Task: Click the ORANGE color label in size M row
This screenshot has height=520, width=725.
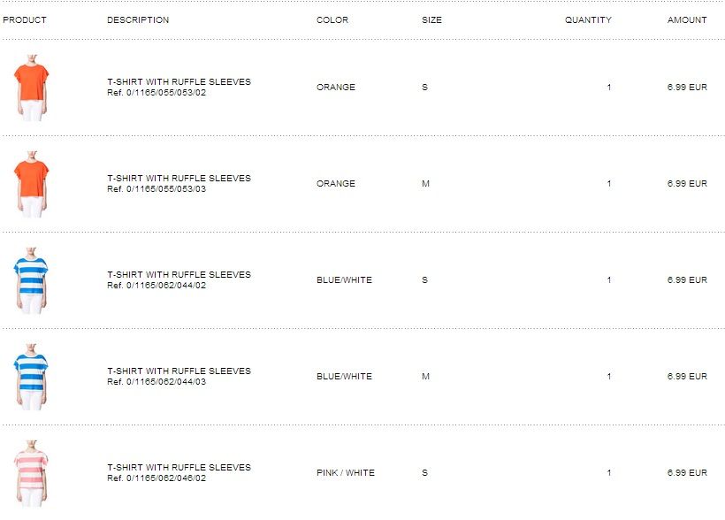Action: 336,183
